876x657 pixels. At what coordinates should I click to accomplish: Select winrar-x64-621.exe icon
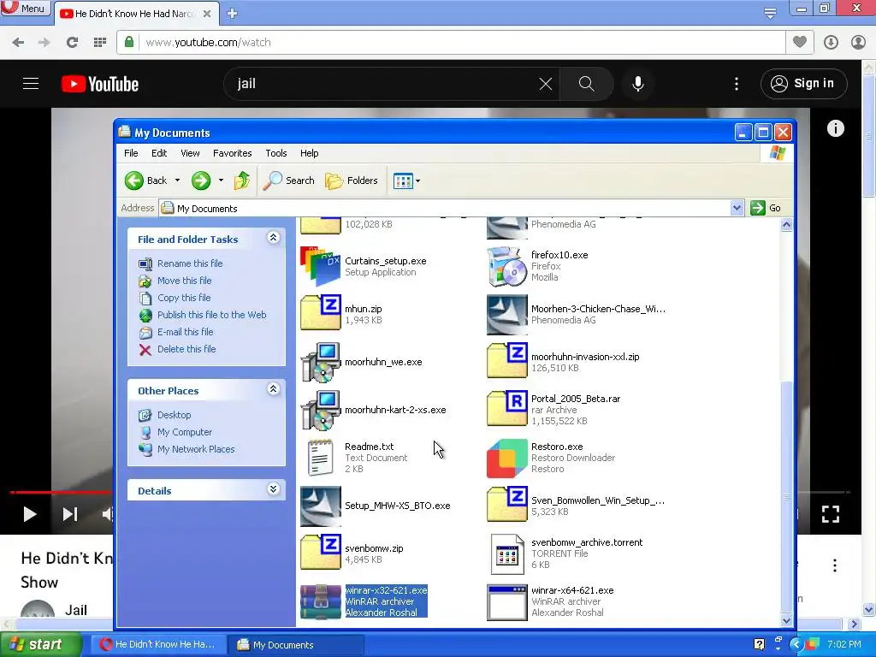(506, 601)
